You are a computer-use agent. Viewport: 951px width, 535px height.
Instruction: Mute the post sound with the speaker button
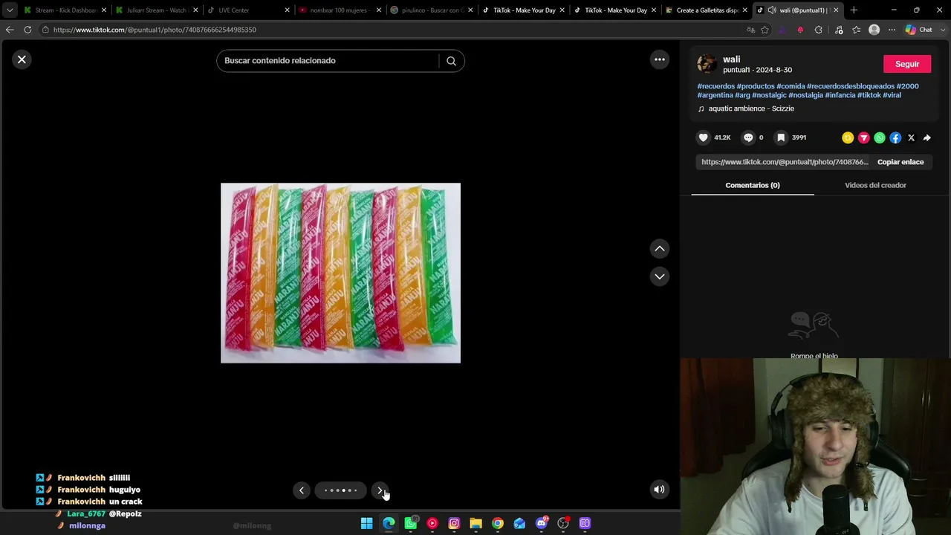(659, 489)
